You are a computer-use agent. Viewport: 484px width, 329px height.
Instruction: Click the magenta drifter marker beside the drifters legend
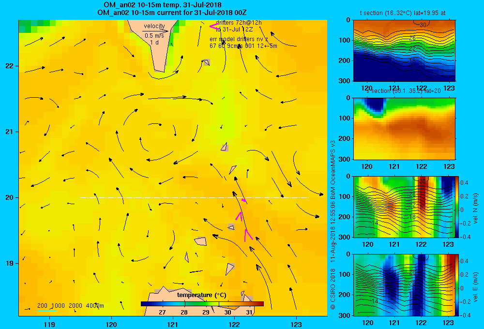(213, 26)
